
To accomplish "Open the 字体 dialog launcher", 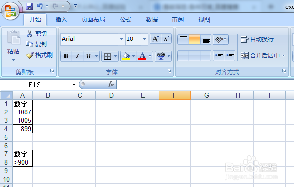I will (169, 71).
